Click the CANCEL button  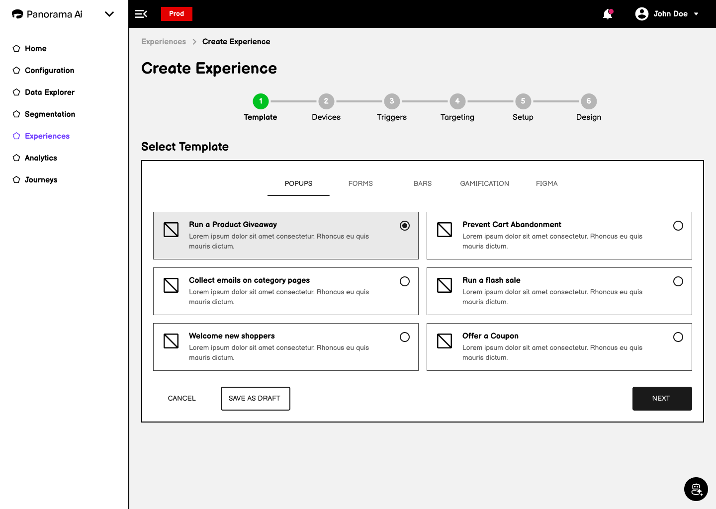182,398
